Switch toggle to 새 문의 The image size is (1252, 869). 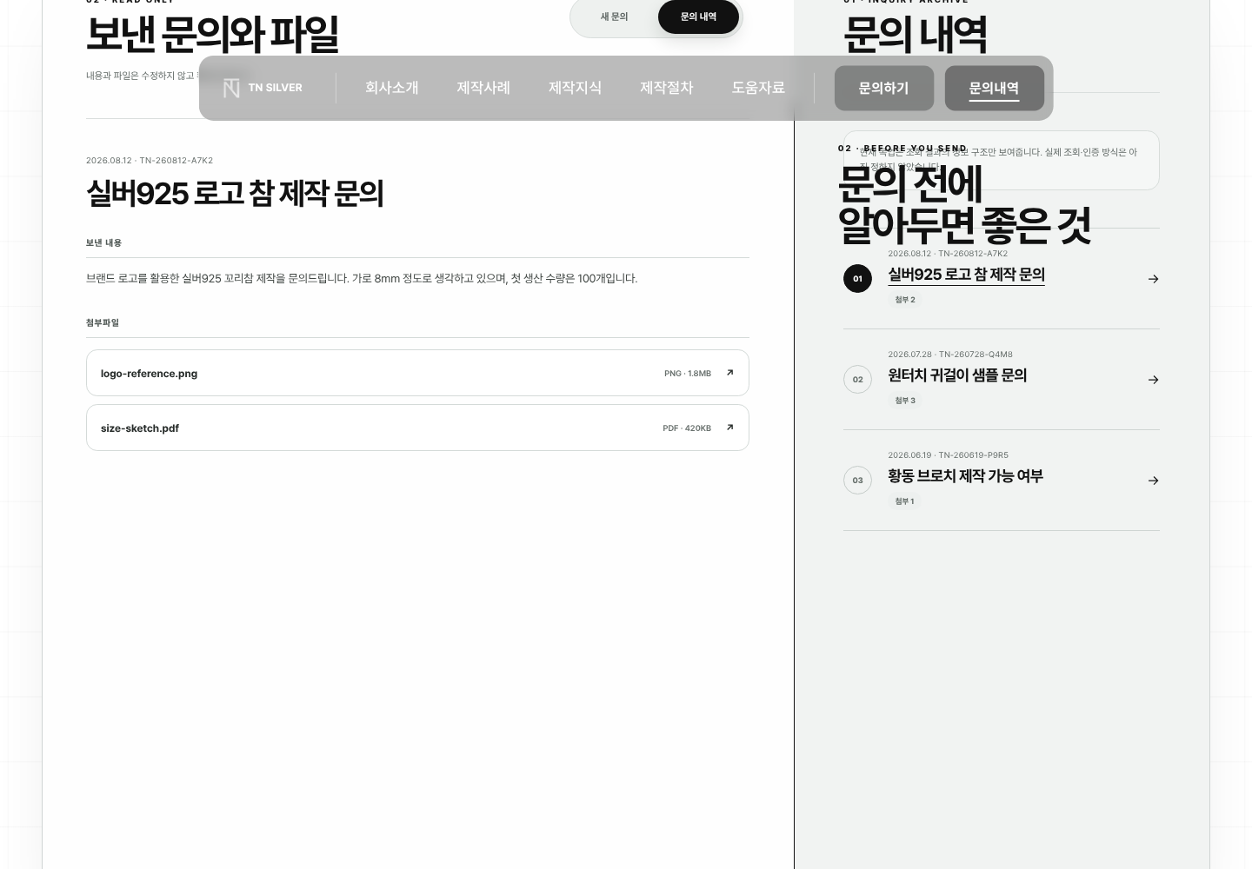click(x=614, y=17)
